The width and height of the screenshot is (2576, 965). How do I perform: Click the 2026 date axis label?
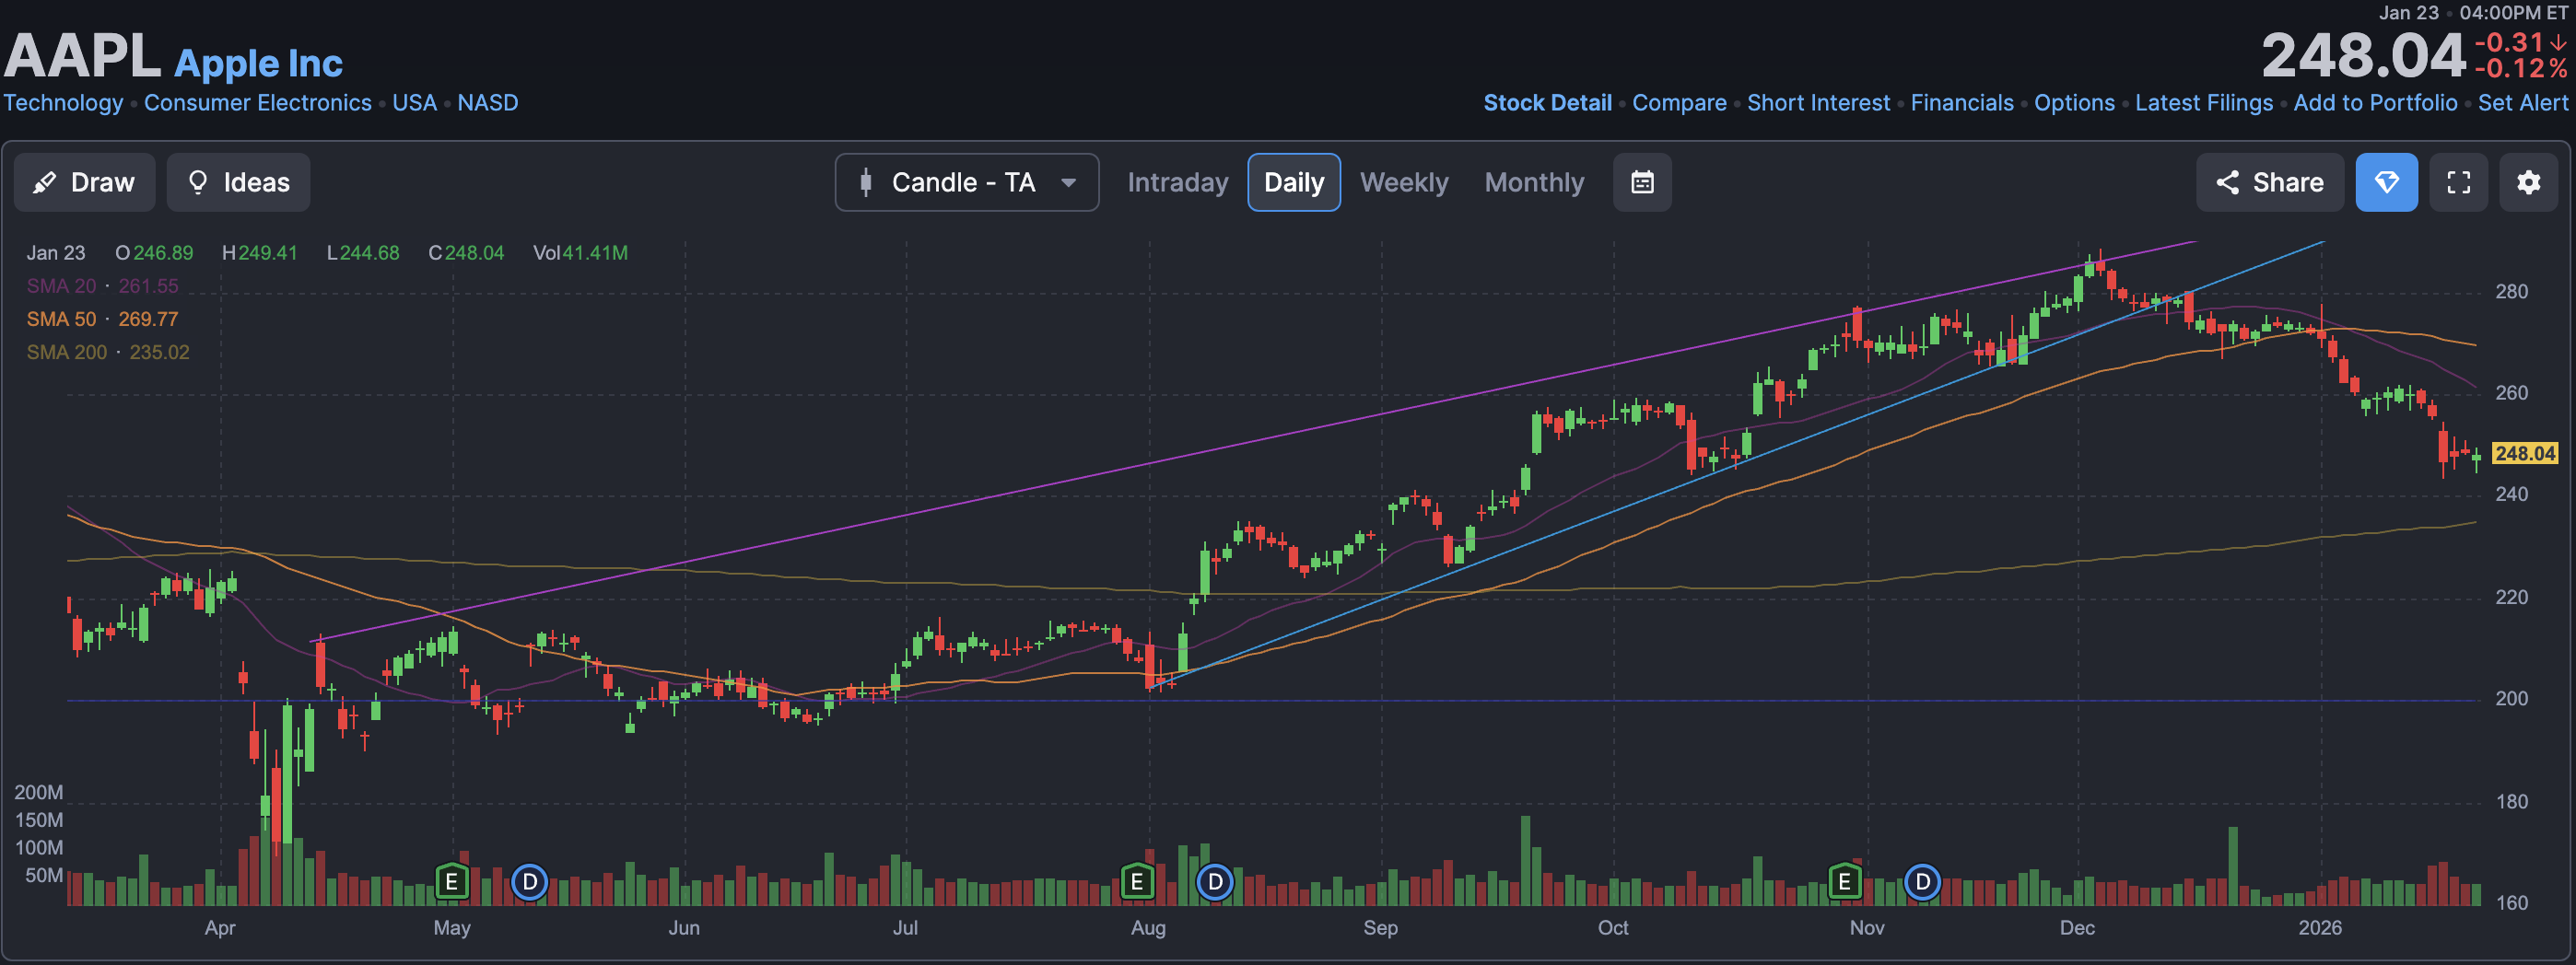click(x=2319, y=927)
